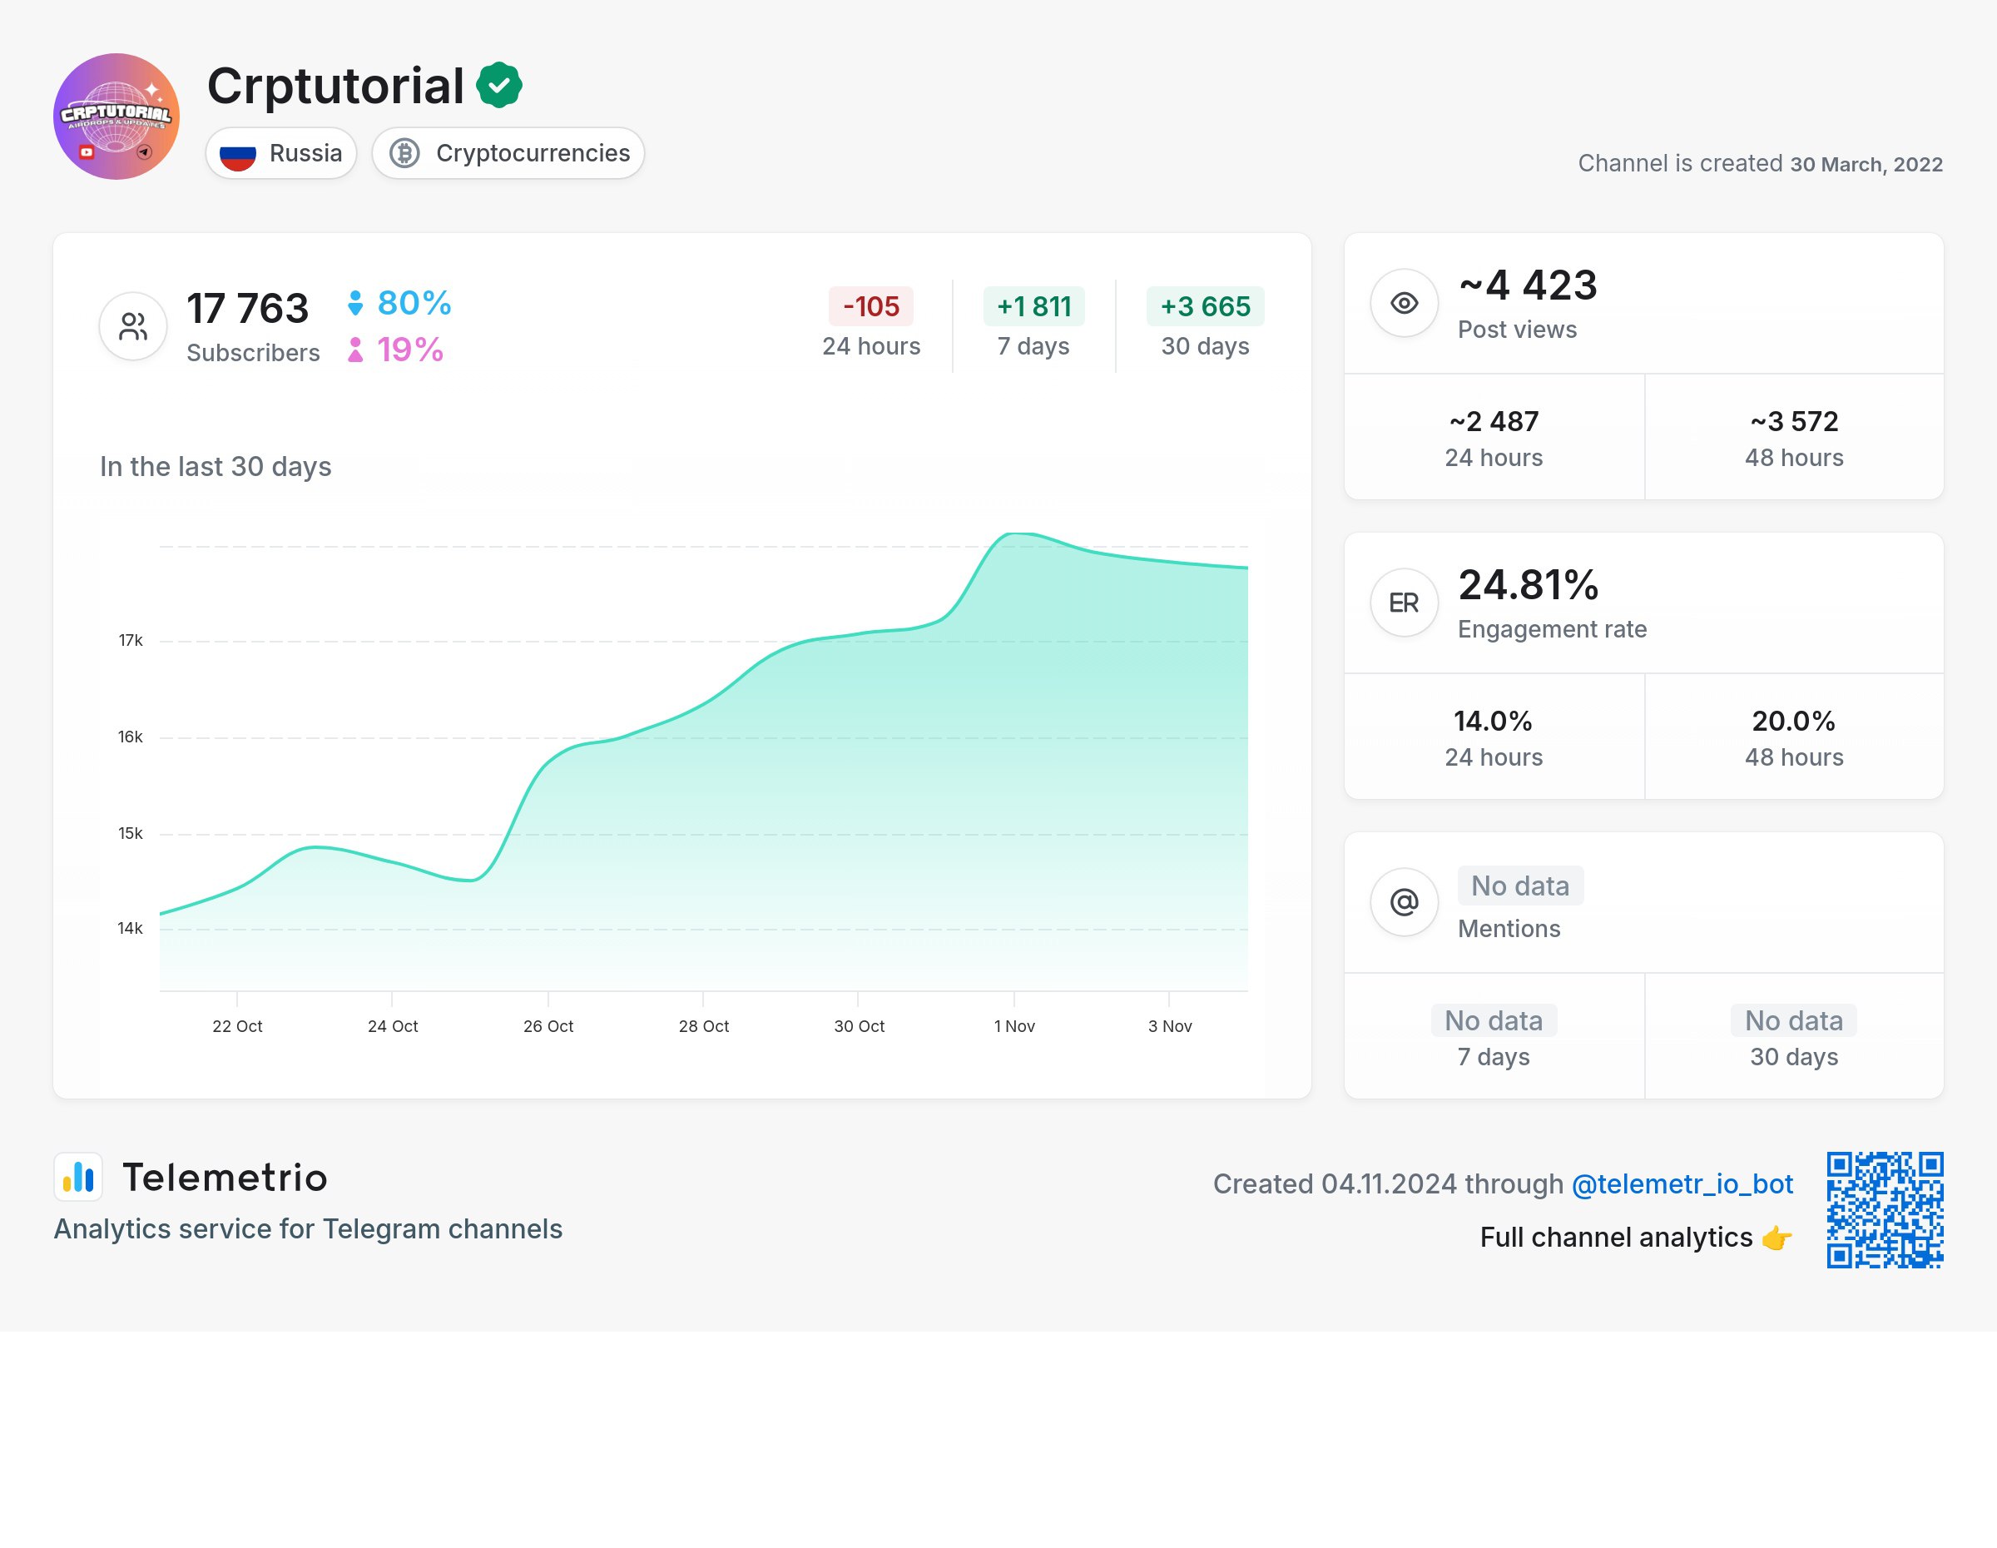The width and height of the screenshot is (1997, 1548).
Task: Click the 14.0% 24 hours engagement
Action: 1494,722
